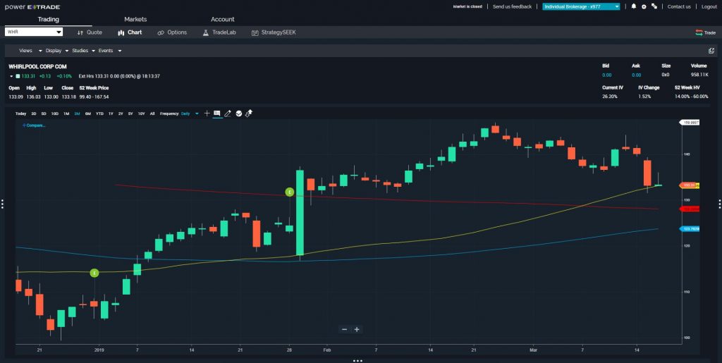The width and height of the screenshot is (722, 363).
Task: Click the power E*TRADE logo
Action: (32, 7)
